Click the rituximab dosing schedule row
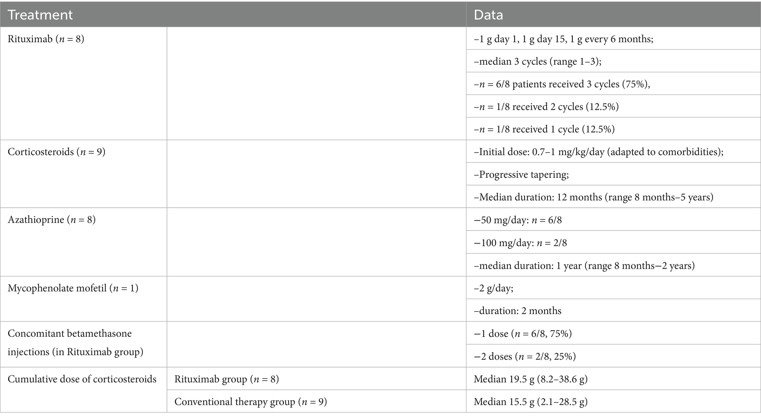 [563, 39]
